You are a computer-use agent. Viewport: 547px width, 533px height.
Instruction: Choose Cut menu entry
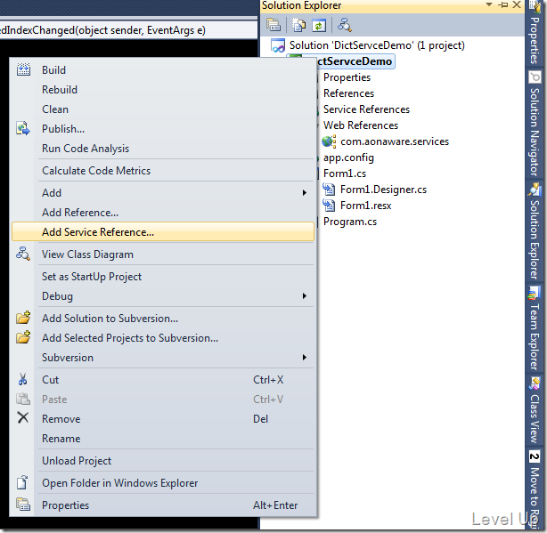click(x=163, y=379)
